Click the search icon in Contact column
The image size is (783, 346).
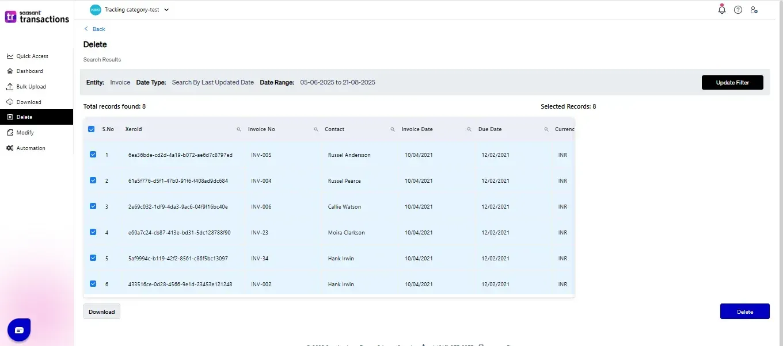click(393, 129)
